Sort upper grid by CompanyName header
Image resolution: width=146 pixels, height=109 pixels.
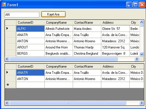pos(59,23)
